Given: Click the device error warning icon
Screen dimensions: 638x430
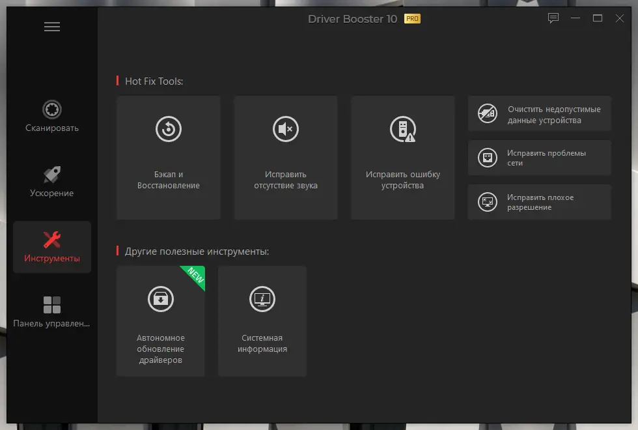Looking at the screenshot, I should [x=402, y=129].
